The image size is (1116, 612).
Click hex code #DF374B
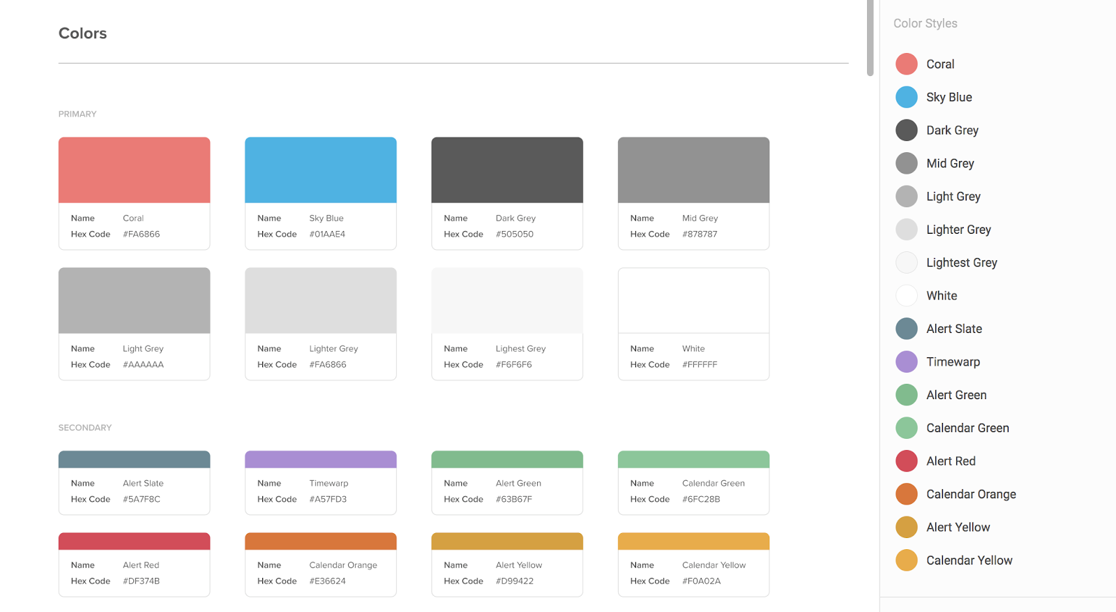pyautogui.click(x=142, y=581)
